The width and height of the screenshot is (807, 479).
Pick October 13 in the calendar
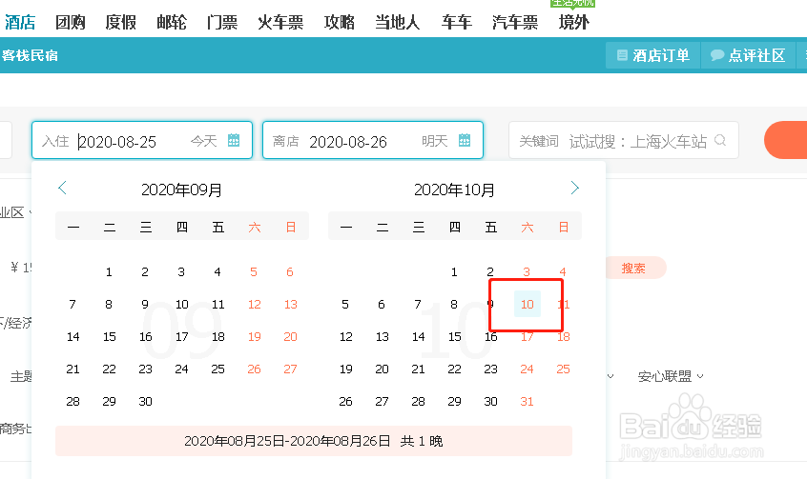coord(382,337)
